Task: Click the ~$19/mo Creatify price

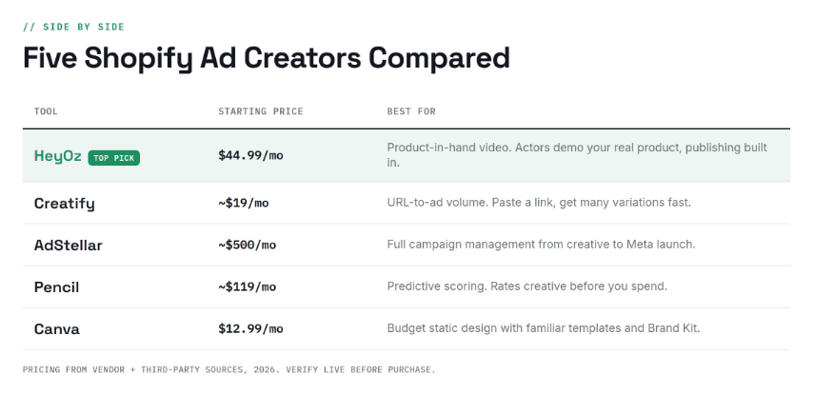Action: (x=244, y=203)
